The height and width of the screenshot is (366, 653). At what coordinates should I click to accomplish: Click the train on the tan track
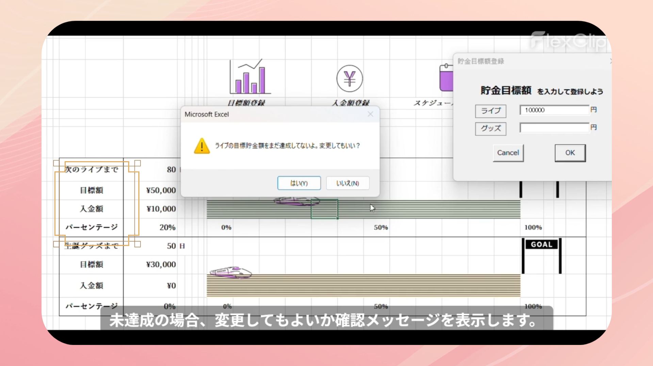[x=231, y=272]
